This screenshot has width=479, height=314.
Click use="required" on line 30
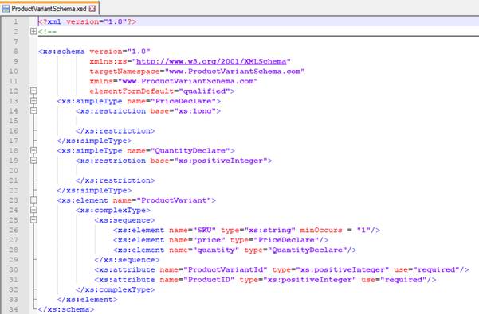426,269
